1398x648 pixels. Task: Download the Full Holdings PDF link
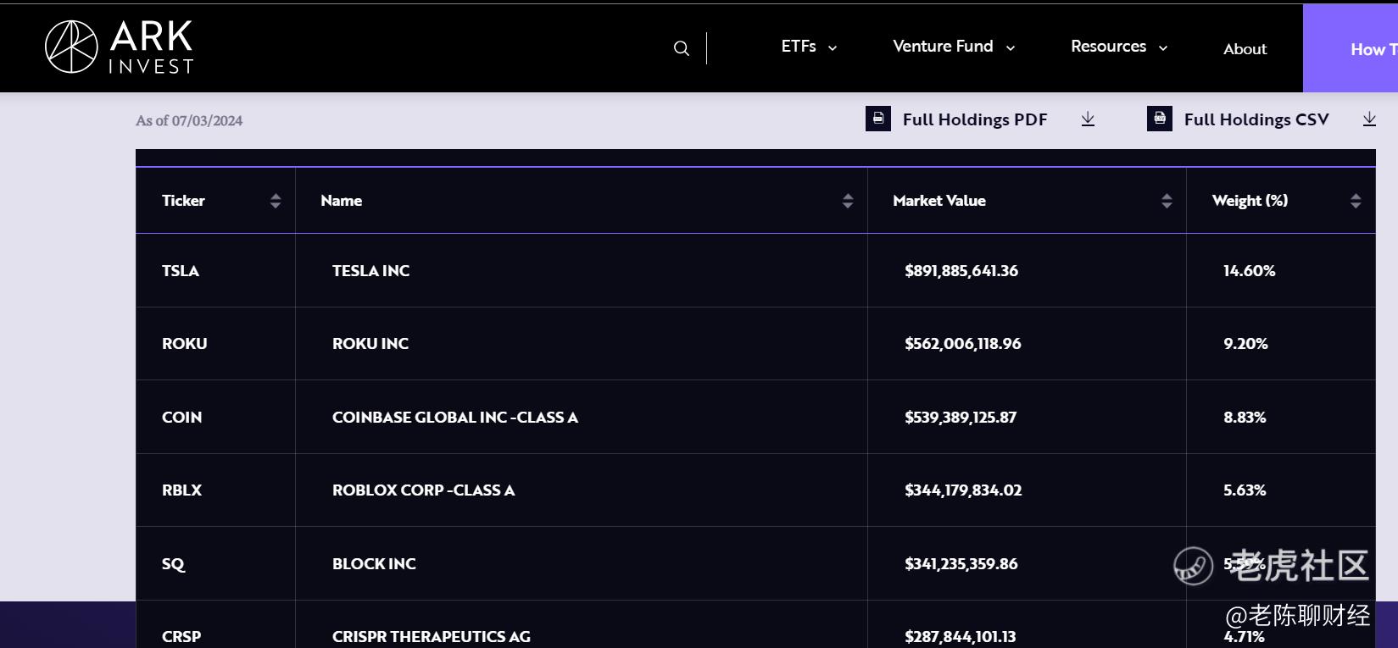(975, 119)
